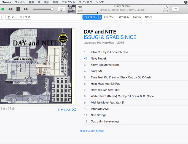Switch to the For You tab

coord(109,17)
